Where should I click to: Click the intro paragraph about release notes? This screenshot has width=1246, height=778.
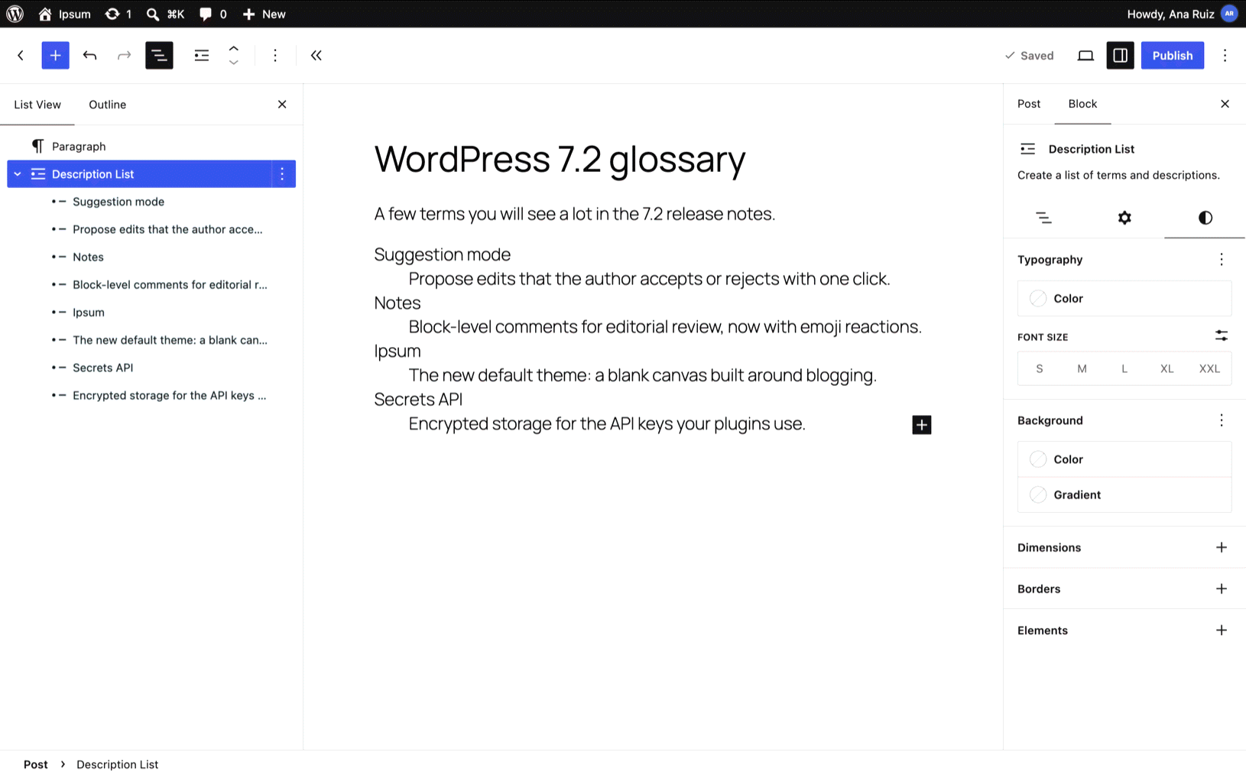(x=575, y=214)
